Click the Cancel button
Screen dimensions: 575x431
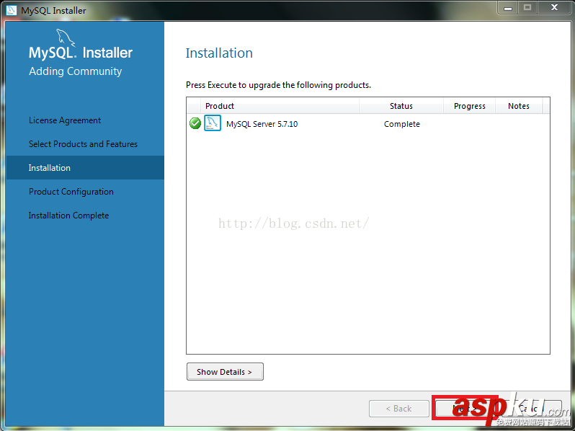532,408
